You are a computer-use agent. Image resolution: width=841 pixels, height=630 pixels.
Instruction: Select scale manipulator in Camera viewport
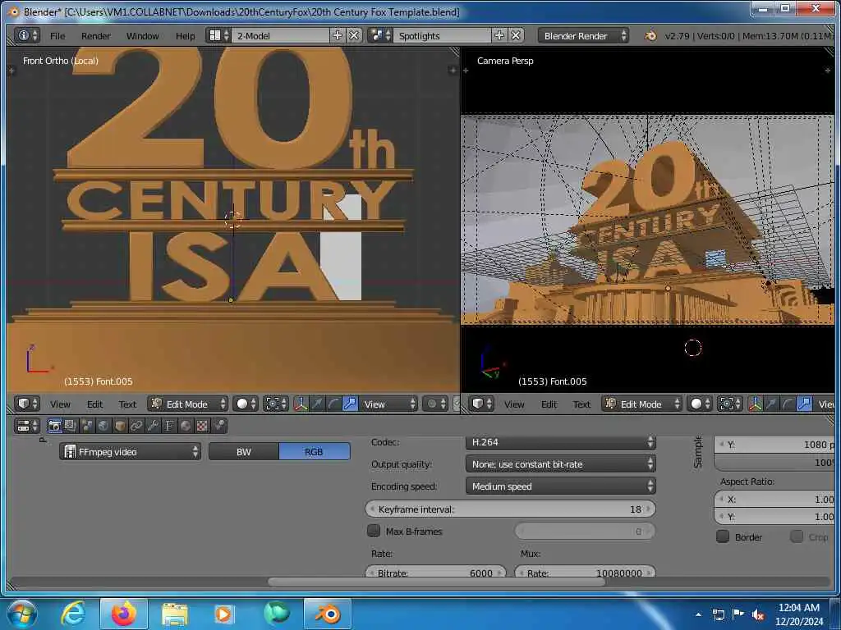(x=804, y=404)
